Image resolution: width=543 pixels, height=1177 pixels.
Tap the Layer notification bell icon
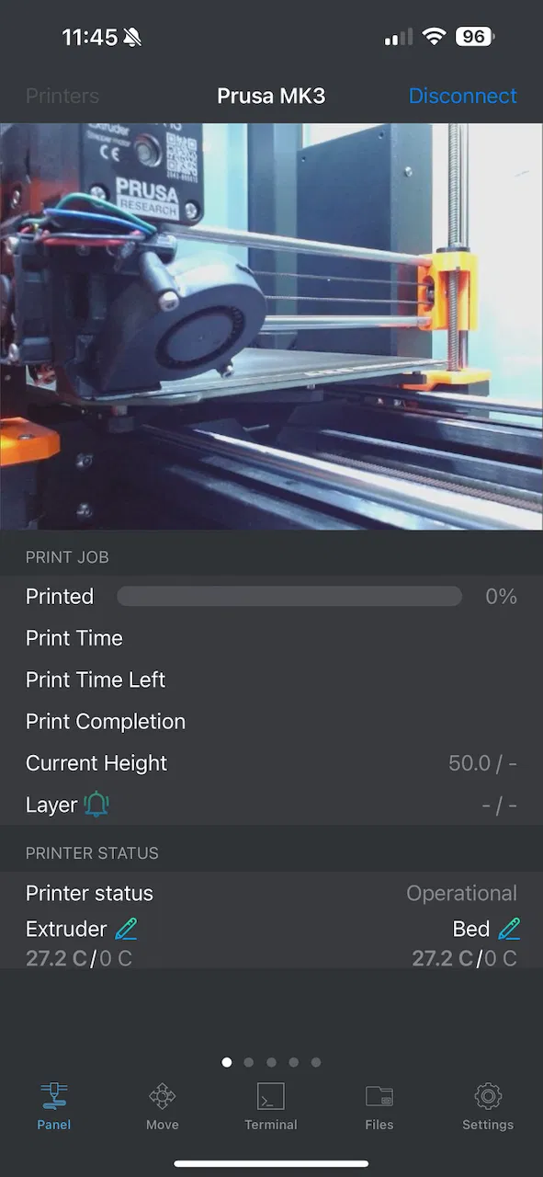pyautogui.click(x=96, y=805)
